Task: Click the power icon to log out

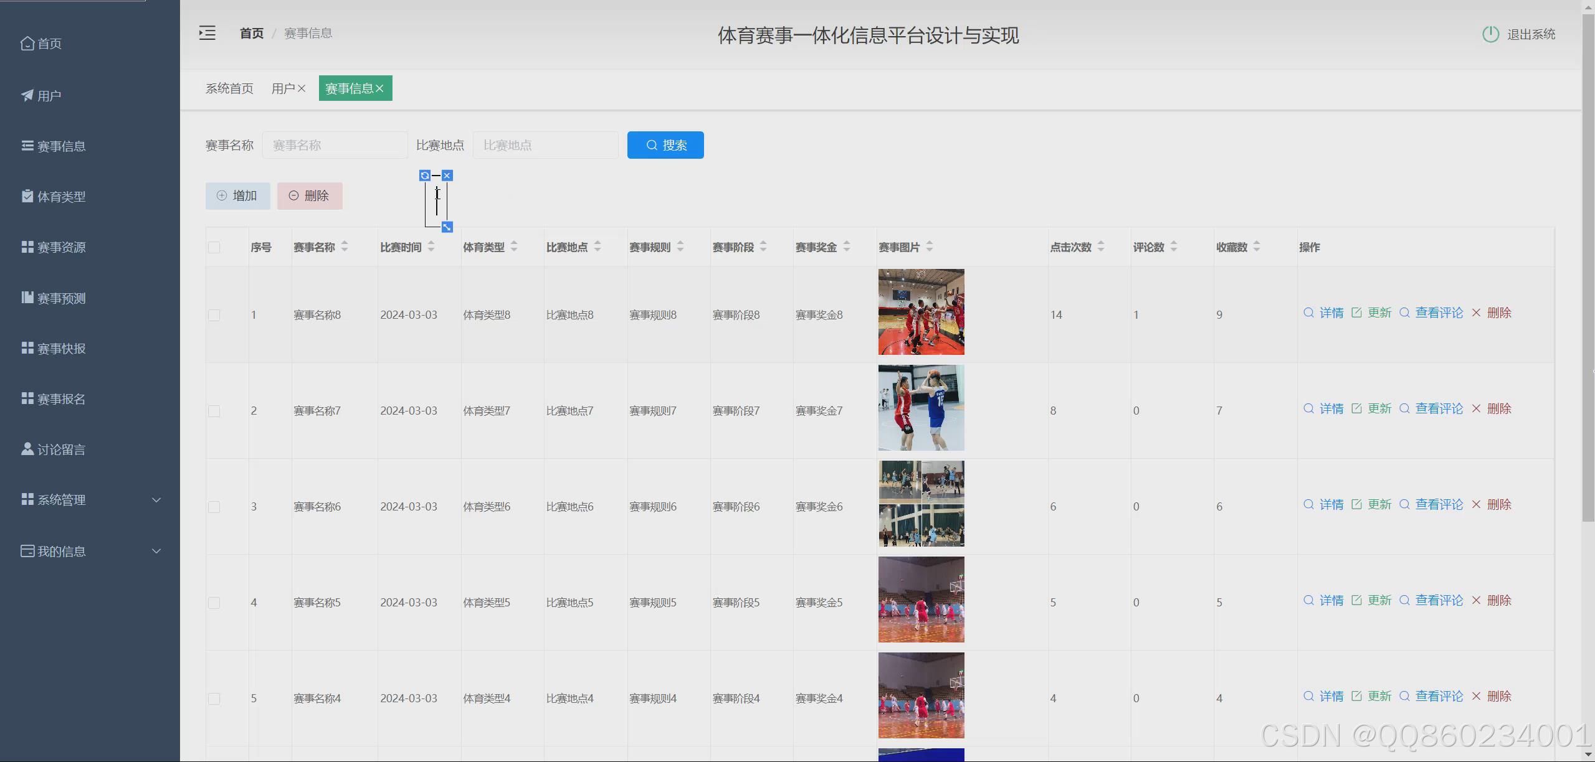Action: coord(1490,34)
